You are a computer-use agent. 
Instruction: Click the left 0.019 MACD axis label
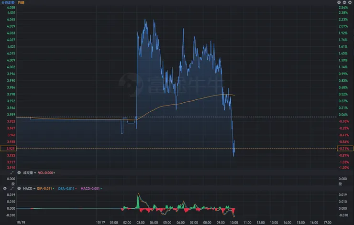[11, 195]
